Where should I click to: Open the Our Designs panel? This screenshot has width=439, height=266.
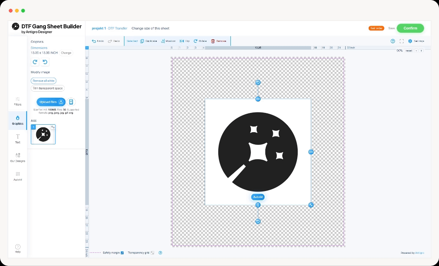[x=17, y=157]
